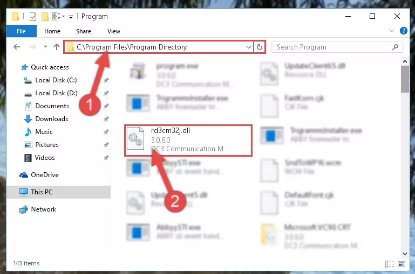Unpin Local Disk (C:) using pin icon
The width and height of the screenshot is (415, 274).
tap(106, 80)
